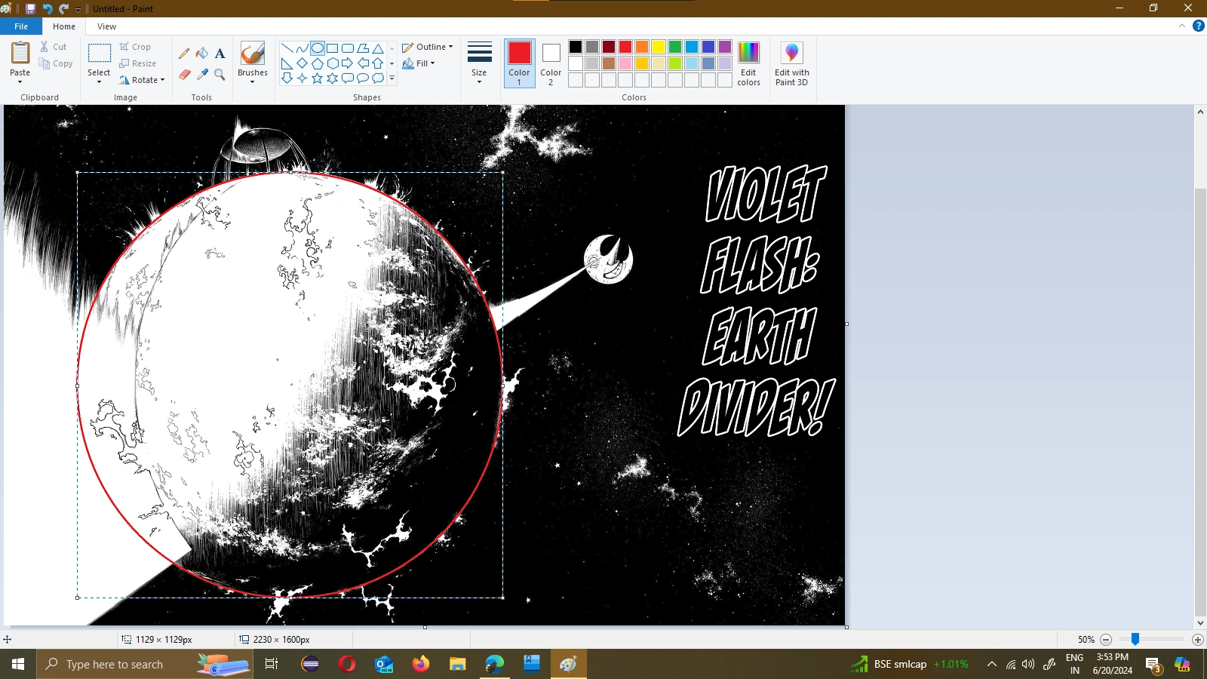
Task: Open the shape Fill dropdown
Action: (x=419, y=63)
